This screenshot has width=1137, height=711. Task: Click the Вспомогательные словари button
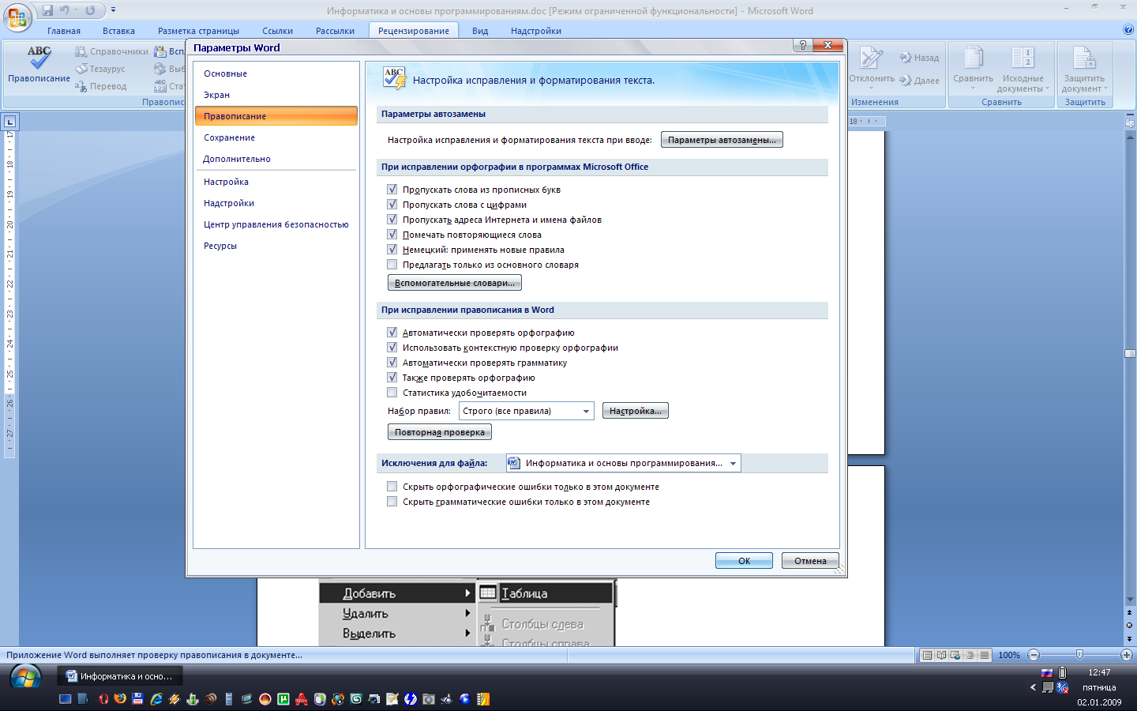click(x=454, y=283)
